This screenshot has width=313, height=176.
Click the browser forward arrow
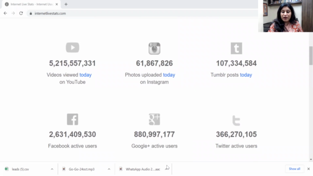(x=13, y=13)
